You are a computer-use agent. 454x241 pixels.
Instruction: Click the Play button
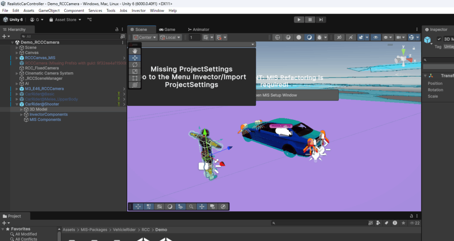coord(299,19)
